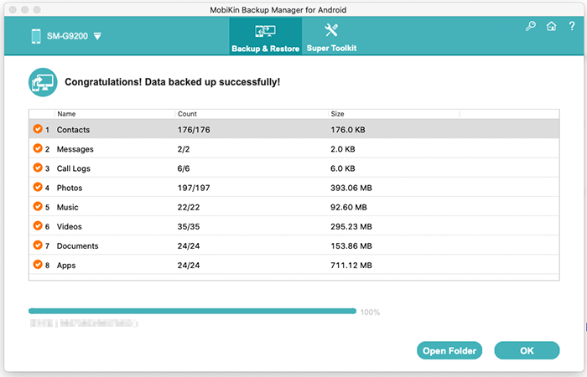The width and height of the screenshot is (587, 377).
Task: Open device selector labeled SM-G9200
Action: (x=67, y=36)
